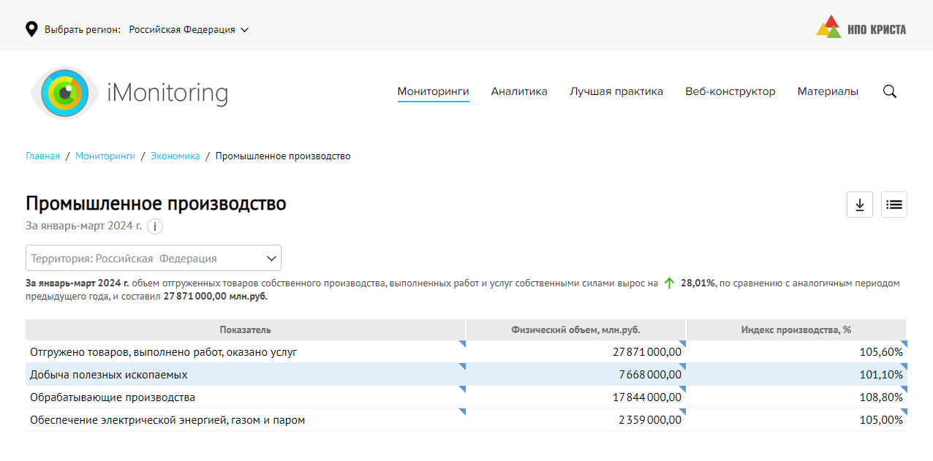
Task: Click the location pin icon
Action: point(31,29)
